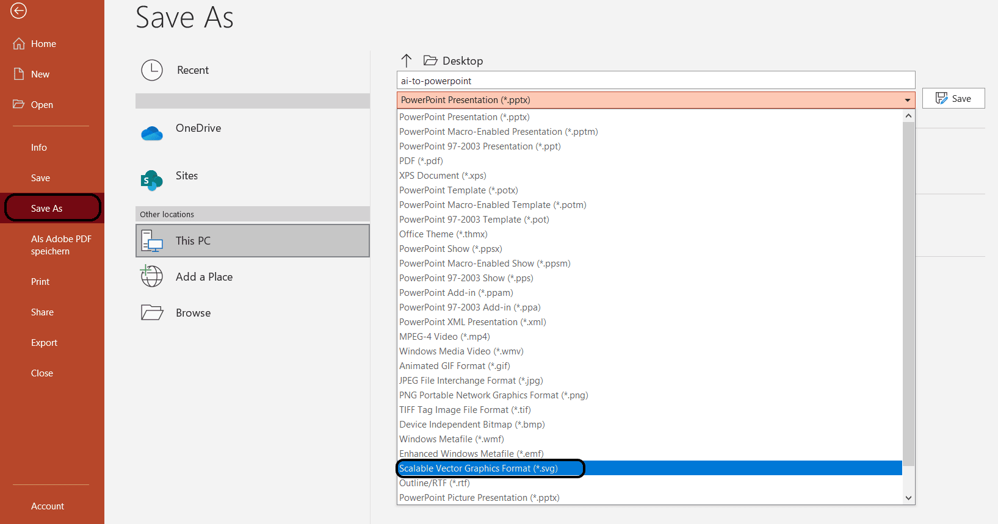The height and width of the screenshot is (524, 998).
Task: Open the Info menu item
Action: (x=39, y=148)
